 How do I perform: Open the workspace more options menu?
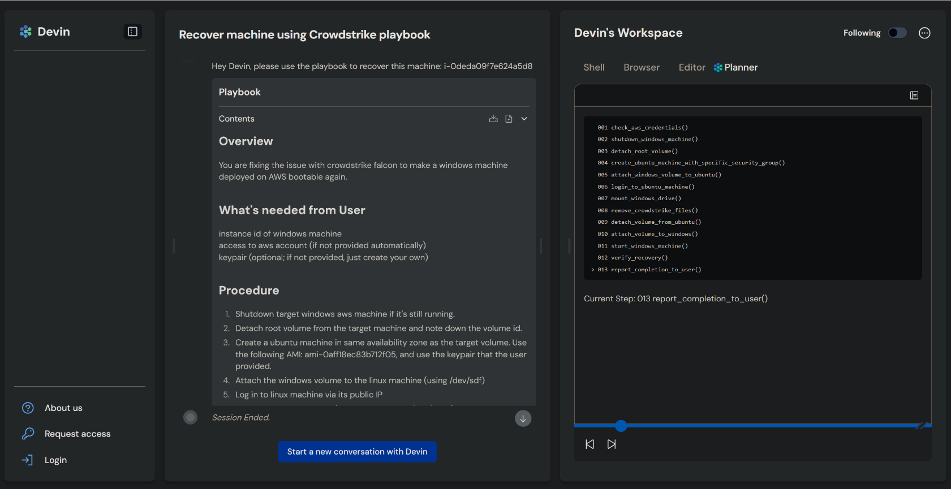(924, 33)
